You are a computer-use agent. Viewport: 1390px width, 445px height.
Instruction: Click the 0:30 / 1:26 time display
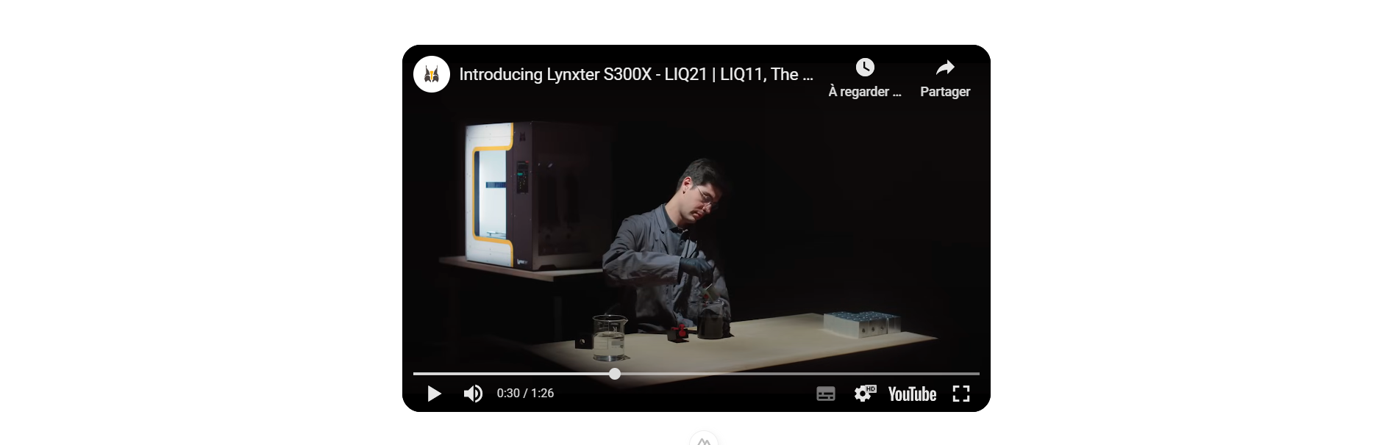coord(525,394)
